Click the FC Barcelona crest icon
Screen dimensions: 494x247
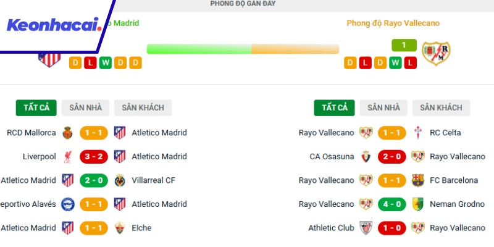[418, 181]
